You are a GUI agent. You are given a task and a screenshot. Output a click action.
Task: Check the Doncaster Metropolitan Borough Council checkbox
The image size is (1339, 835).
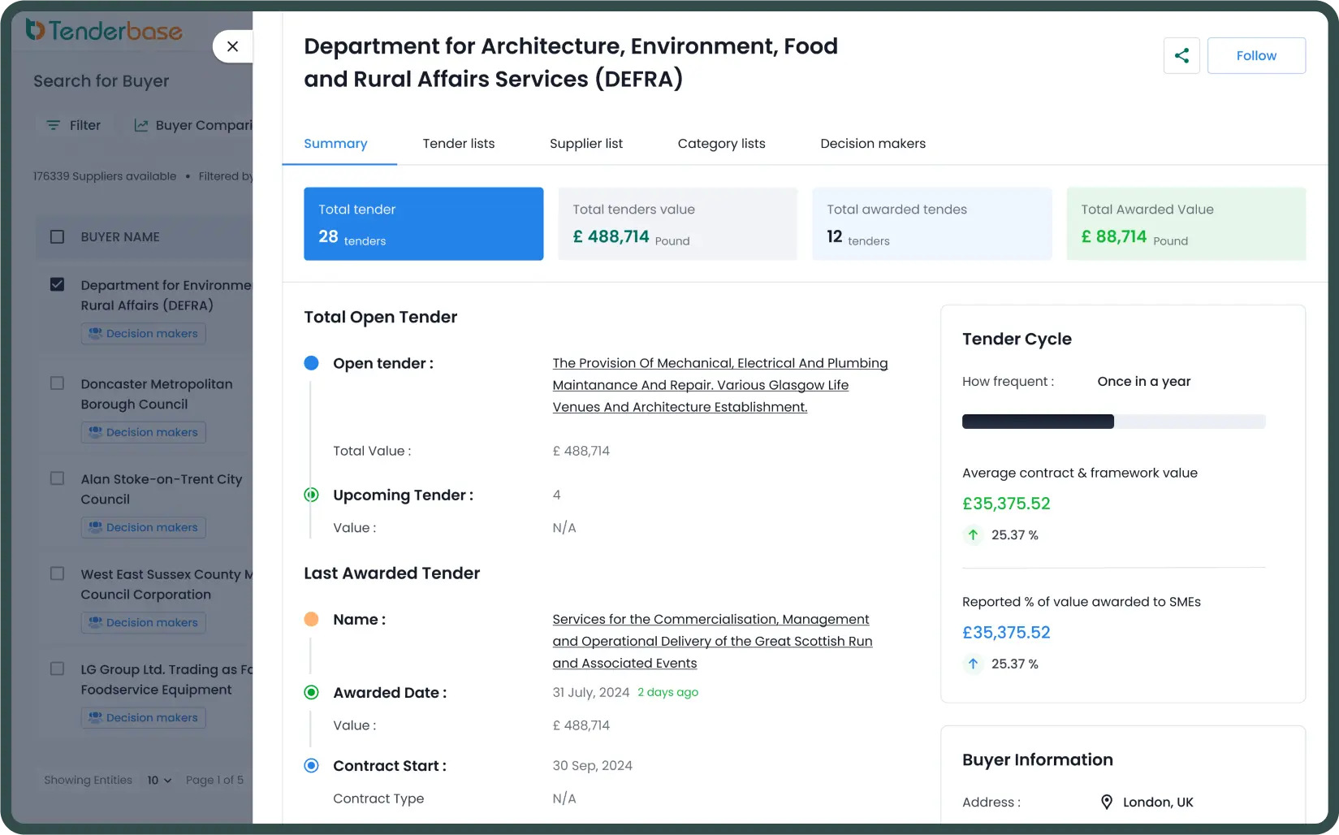57,383
